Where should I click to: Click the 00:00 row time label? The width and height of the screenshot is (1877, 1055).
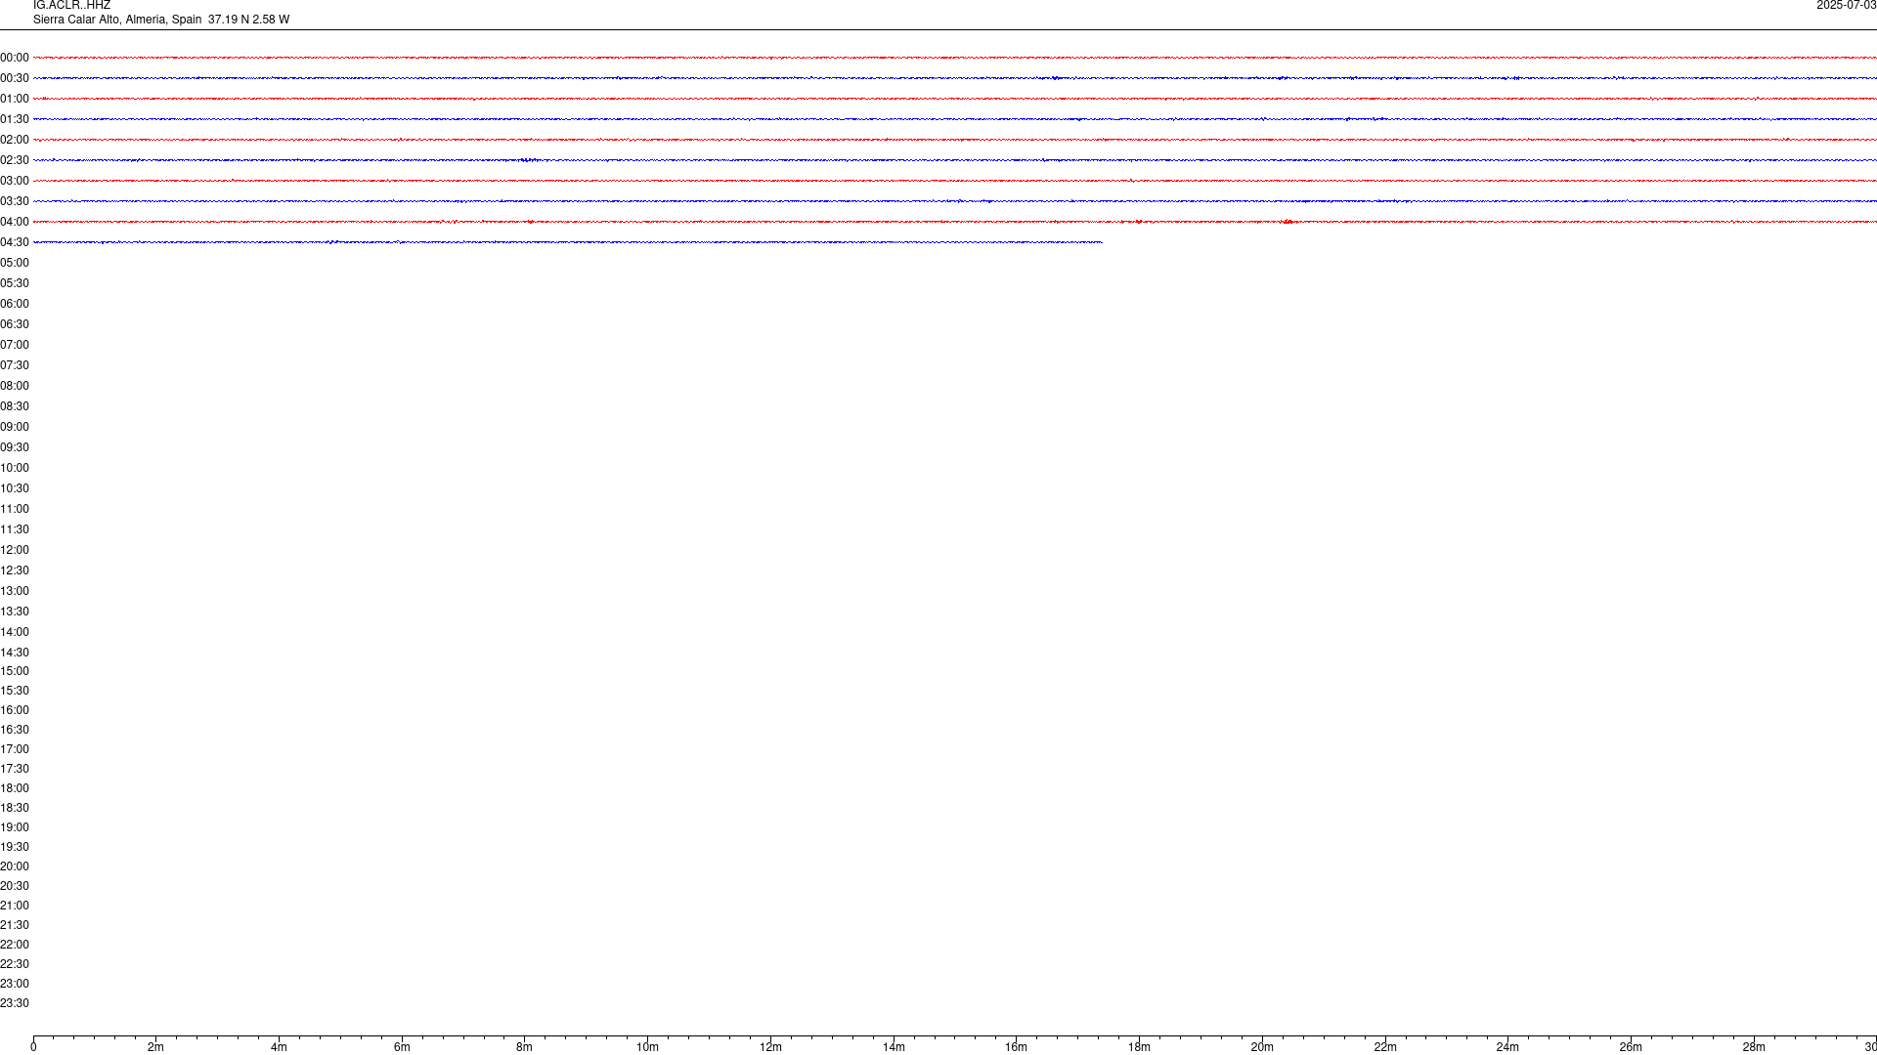coord(15,58)
